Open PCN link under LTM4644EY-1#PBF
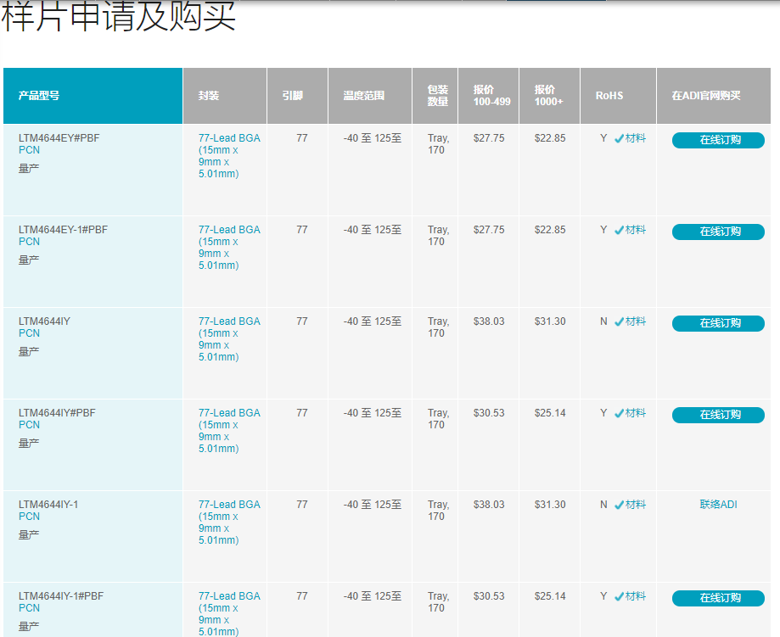 [29, 242]
